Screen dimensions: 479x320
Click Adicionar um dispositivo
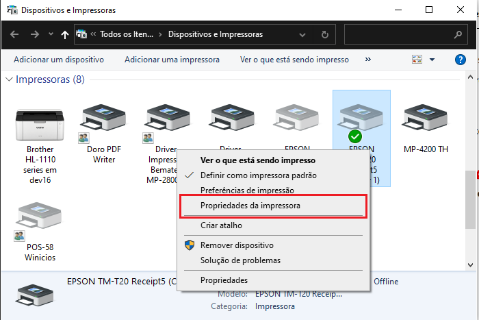point(59,60)
